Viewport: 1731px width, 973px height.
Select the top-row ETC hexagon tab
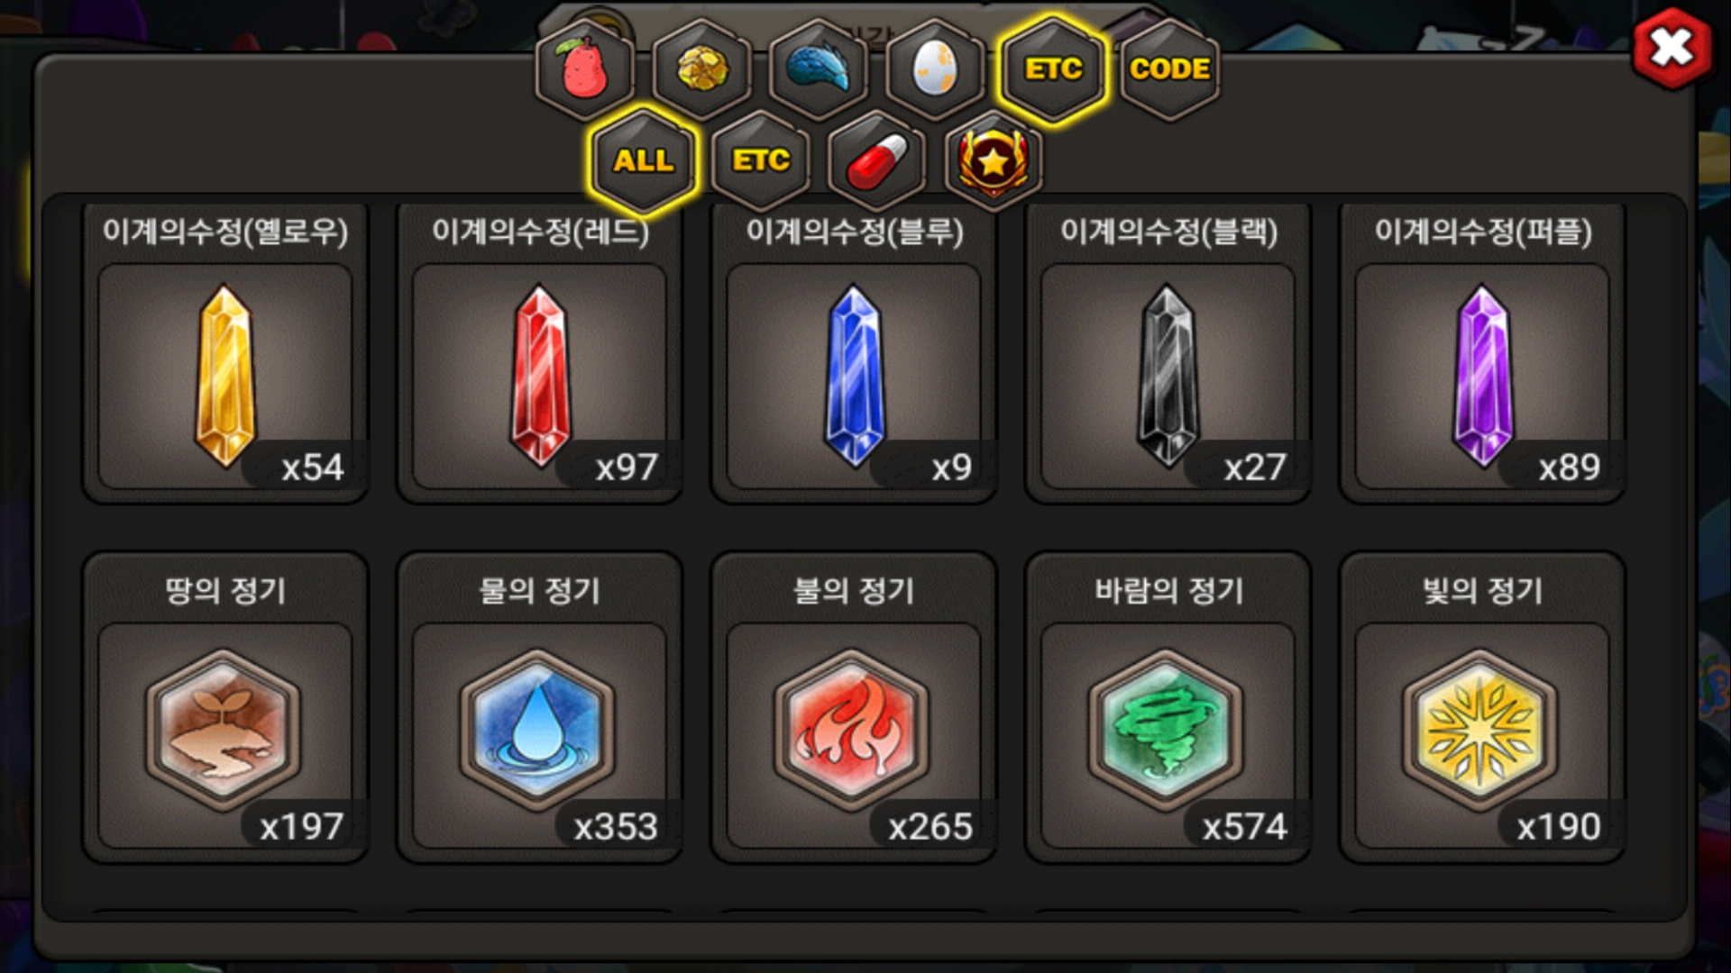point(1052,69)
